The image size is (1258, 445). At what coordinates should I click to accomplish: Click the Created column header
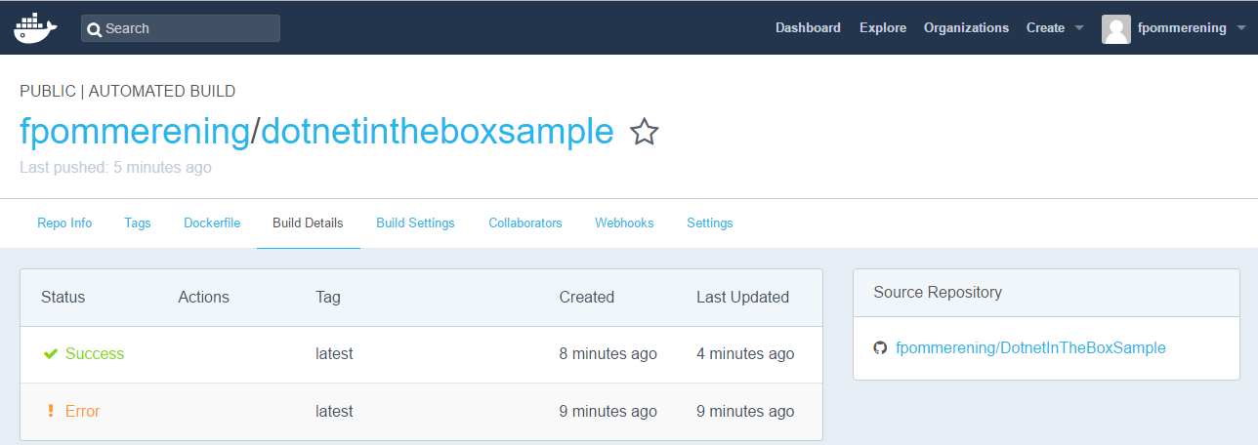point(586,298)
